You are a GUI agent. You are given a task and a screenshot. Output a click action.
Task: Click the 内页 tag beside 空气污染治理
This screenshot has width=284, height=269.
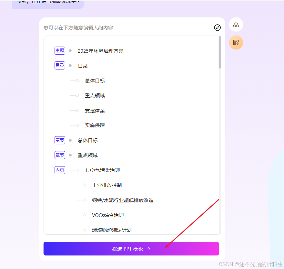click(60, 170)
